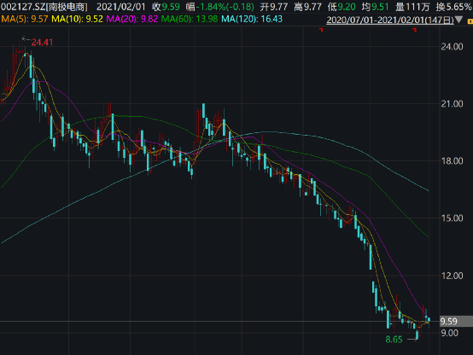The width and height of the screenshot is (473, 355).
Task: Select the MA(5) indicator label
Action: point(25,19)
